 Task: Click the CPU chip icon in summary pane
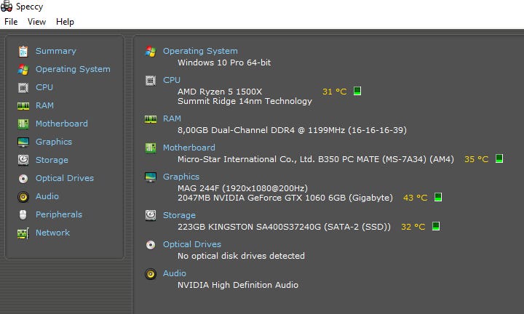pyautogui.click(x=151, y=81)
